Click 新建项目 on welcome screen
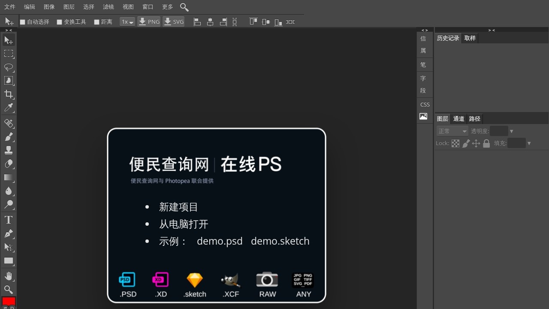This screenshot has width=549, height=309. (178, 207)
